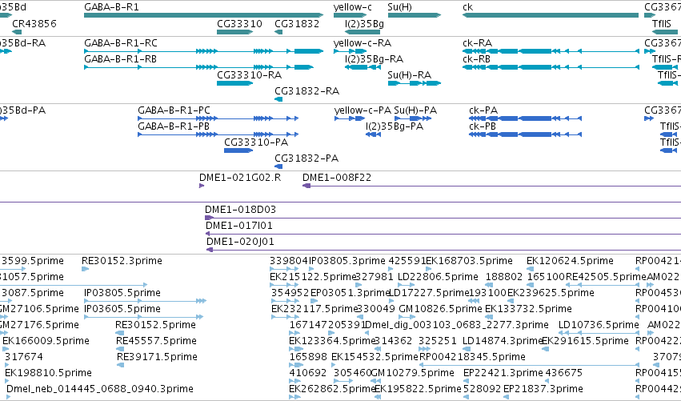Click EST EK239625.5prime
The height and width of the screenshot is (401, 681).
tap(551, 293)
